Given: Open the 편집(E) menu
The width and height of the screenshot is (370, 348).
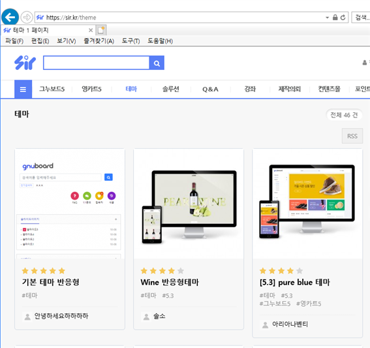Looking at the screenshot, I should 40,41.
